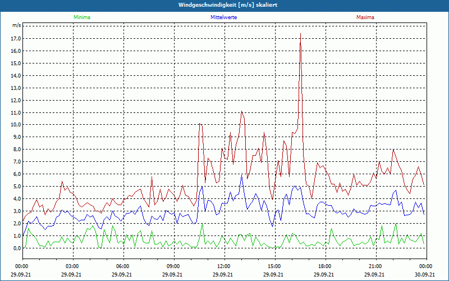Click the 13,0 y-axis value
Screen dimensions: 449x281
click(x=16, y=88)
